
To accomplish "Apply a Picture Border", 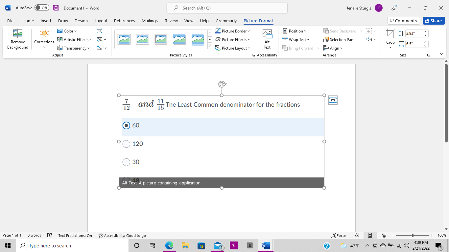I will click(x=233, y=31).
